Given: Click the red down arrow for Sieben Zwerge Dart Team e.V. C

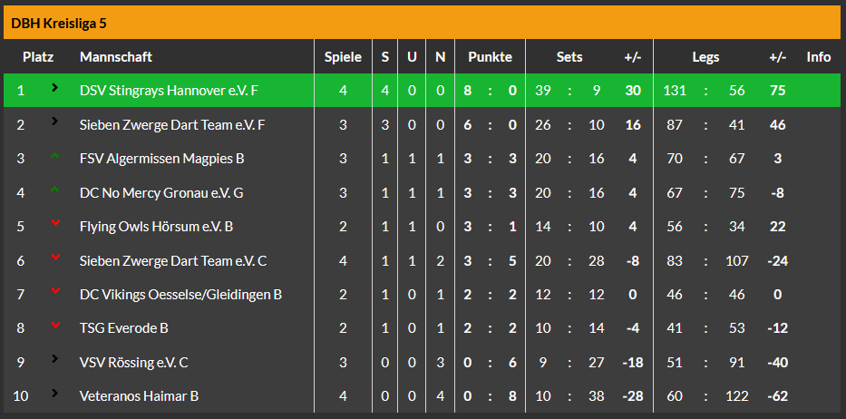Looking at the screenshot, I should point(54,258).
